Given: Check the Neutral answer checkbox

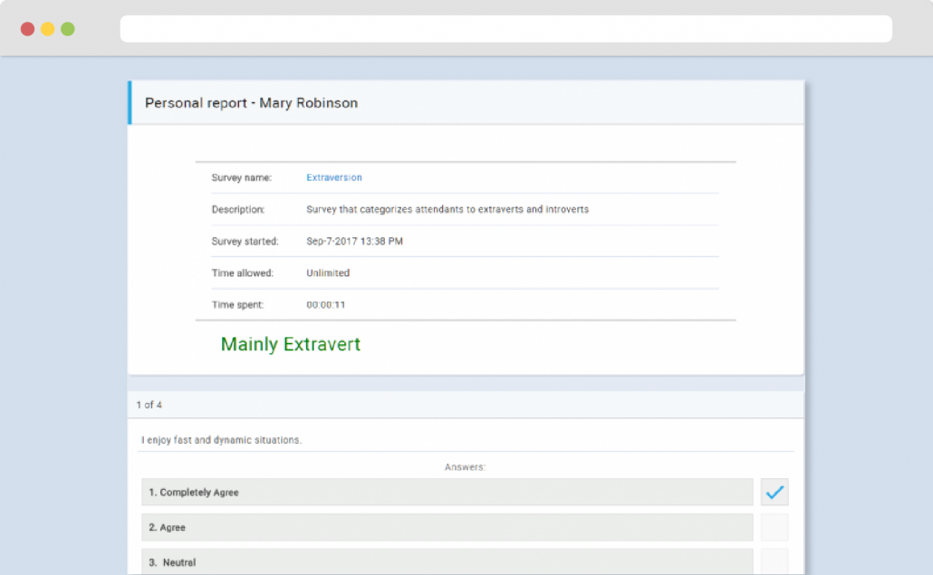Looking at the screenshot, I should click(774, 561).
